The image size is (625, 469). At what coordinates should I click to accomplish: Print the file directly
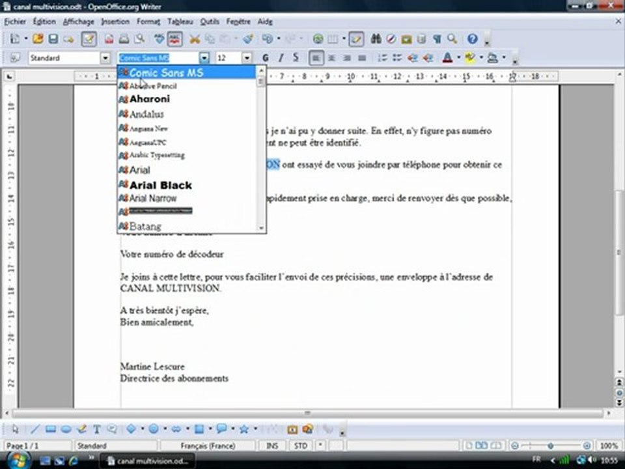click(x=124, y=38)
